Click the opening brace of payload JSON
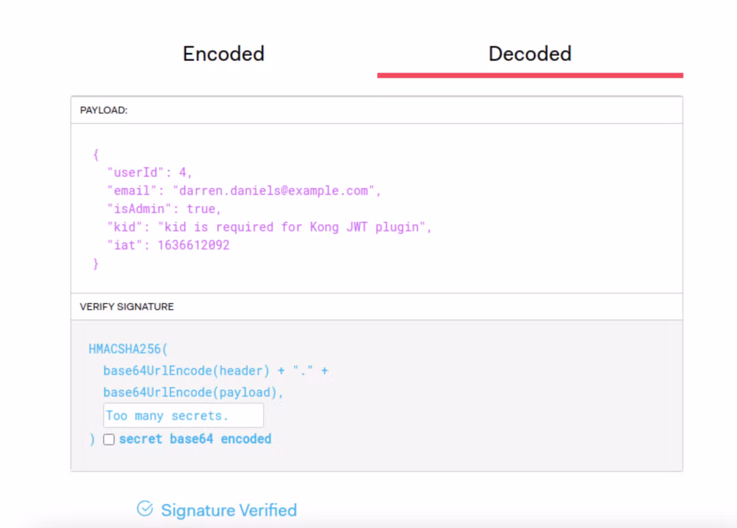The image size is (737, 528). (x=96, y=155)
